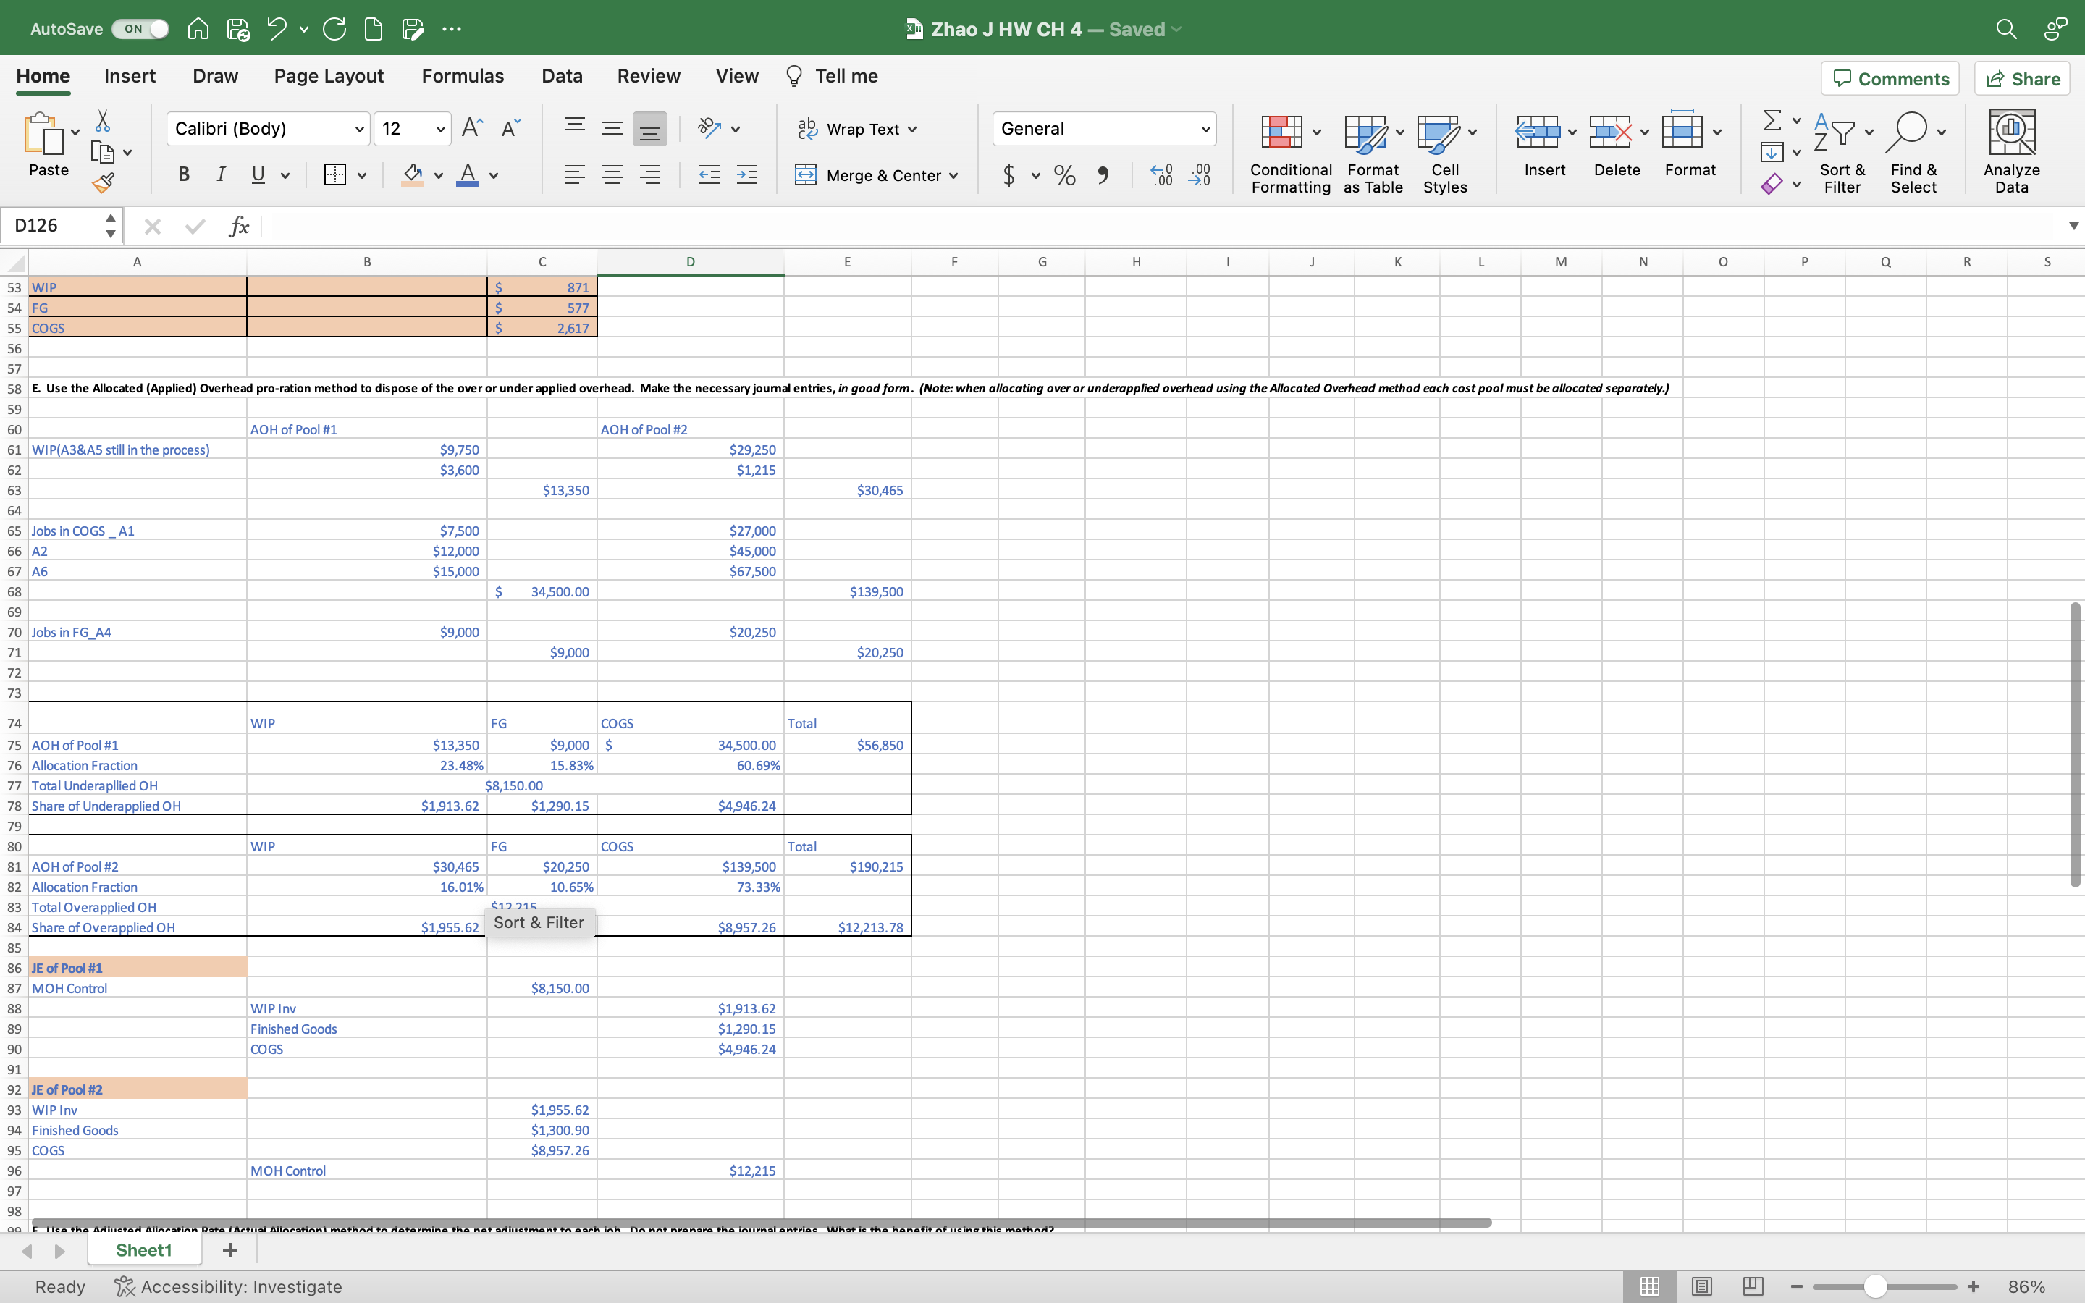The height and width of the screenshot is (1303, 2085).
Task: Click the AutoSum sigma icon
Action: (1772, 119)
